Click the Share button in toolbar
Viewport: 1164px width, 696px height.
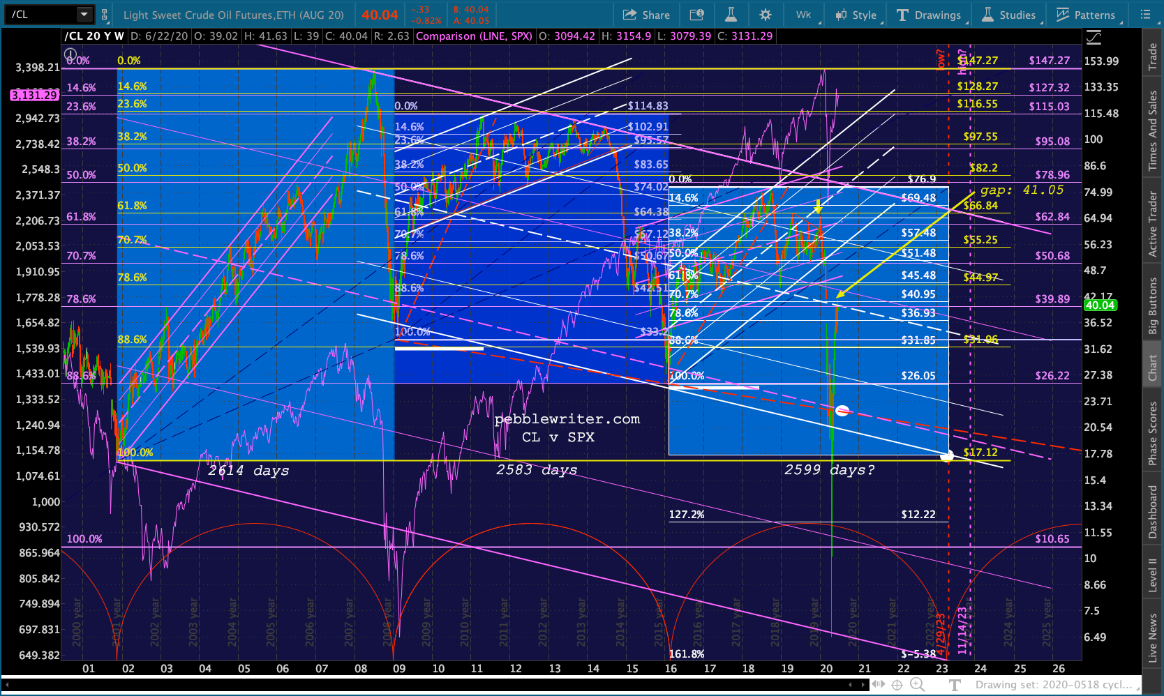point(646,15)
